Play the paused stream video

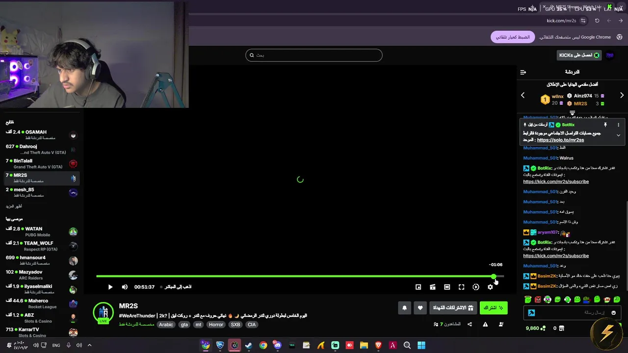(x=110, y=287)
